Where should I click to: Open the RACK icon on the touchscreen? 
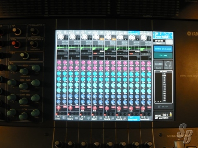click(x=158, y=65)
